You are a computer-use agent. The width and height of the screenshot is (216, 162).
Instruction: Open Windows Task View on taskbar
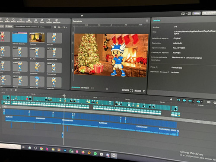pos(23,147)
